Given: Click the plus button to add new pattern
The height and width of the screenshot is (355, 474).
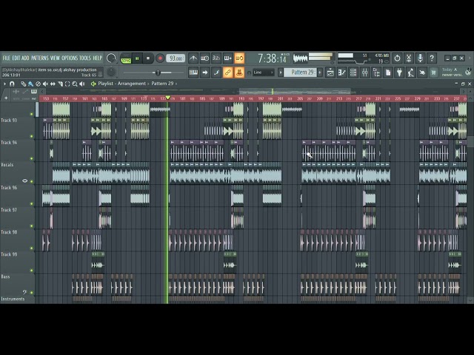Looking at the screenshot, I should (x=320, y=72).
